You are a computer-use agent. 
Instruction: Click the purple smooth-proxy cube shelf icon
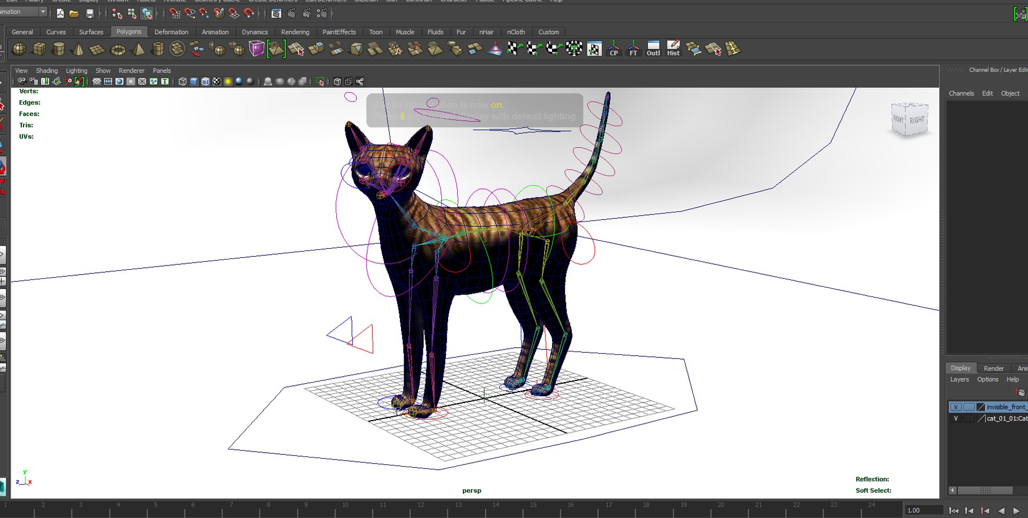257,49
